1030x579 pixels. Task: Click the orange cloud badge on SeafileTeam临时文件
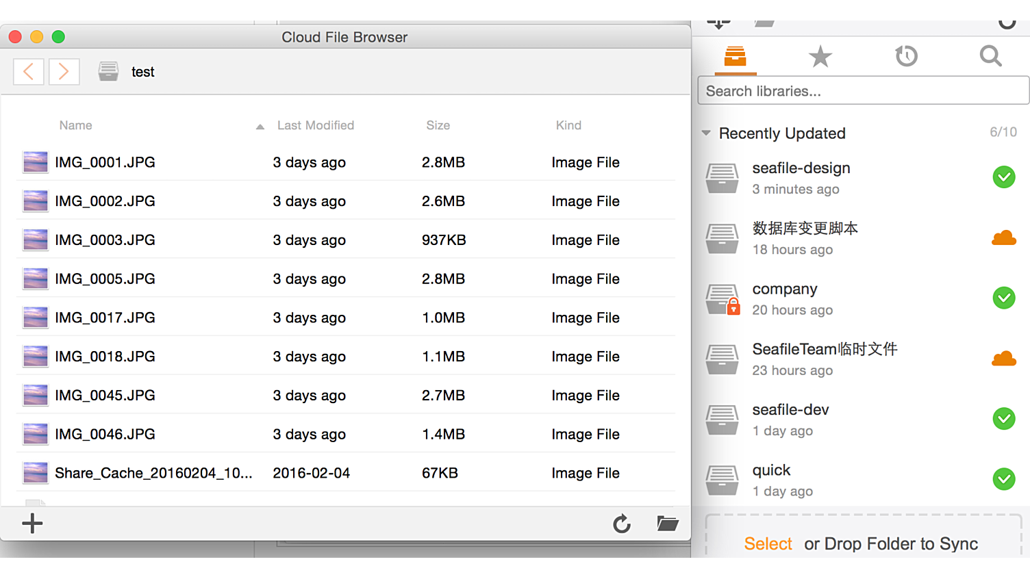click(1004, 358)
